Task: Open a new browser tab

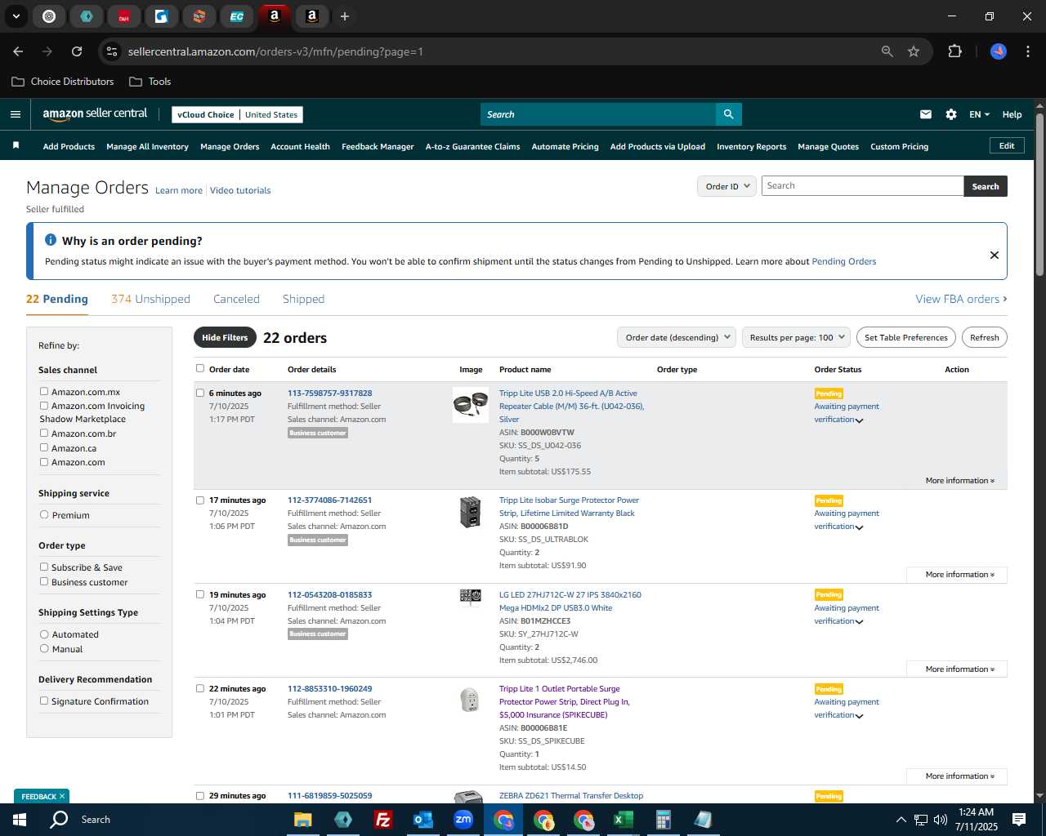Action: click(345, 16)
